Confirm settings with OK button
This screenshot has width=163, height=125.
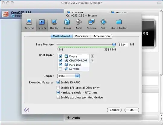pyautogui.click(x=132, y=110)
